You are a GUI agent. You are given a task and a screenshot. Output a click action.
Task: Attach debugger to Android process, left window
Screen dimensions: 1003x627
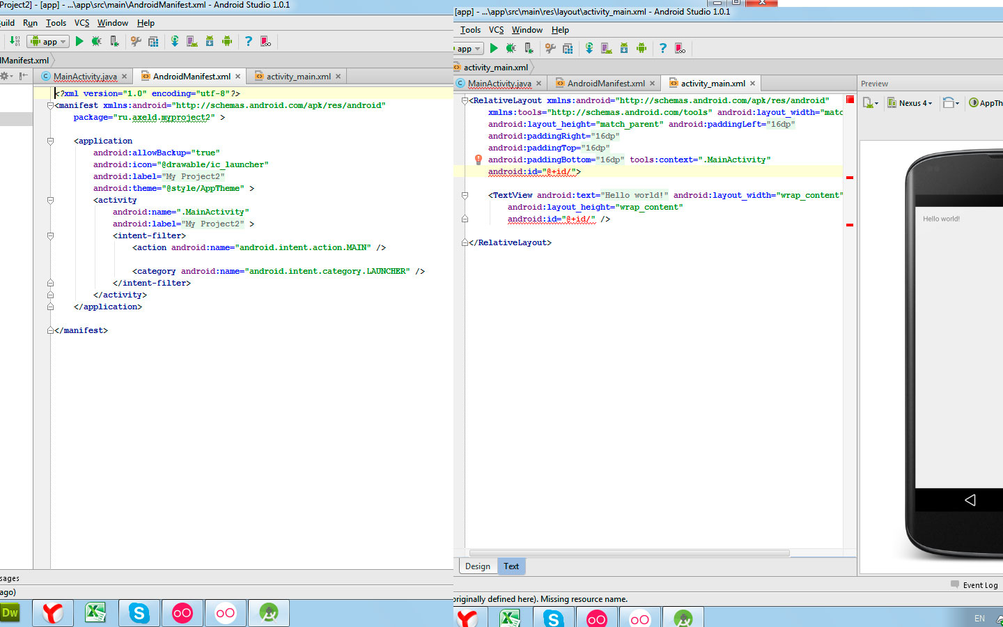[x=114, y=42]
